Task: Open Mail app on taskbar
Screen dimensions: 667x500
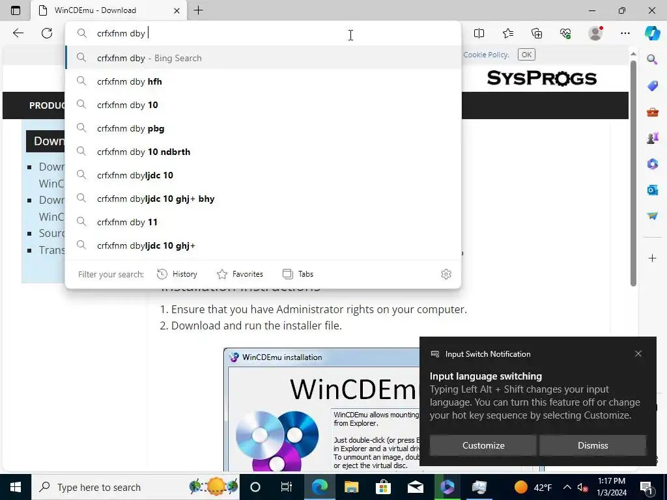Action: tap(415, 487)
